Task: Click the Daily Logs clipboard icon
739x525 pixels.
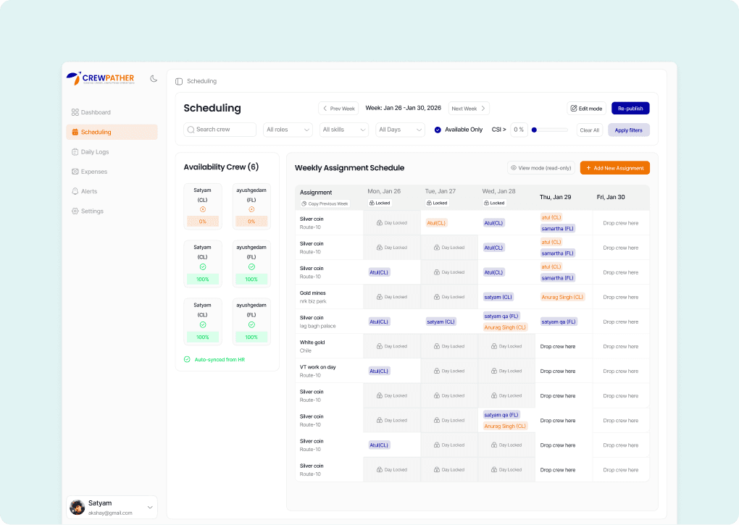Action: [75, 152]
